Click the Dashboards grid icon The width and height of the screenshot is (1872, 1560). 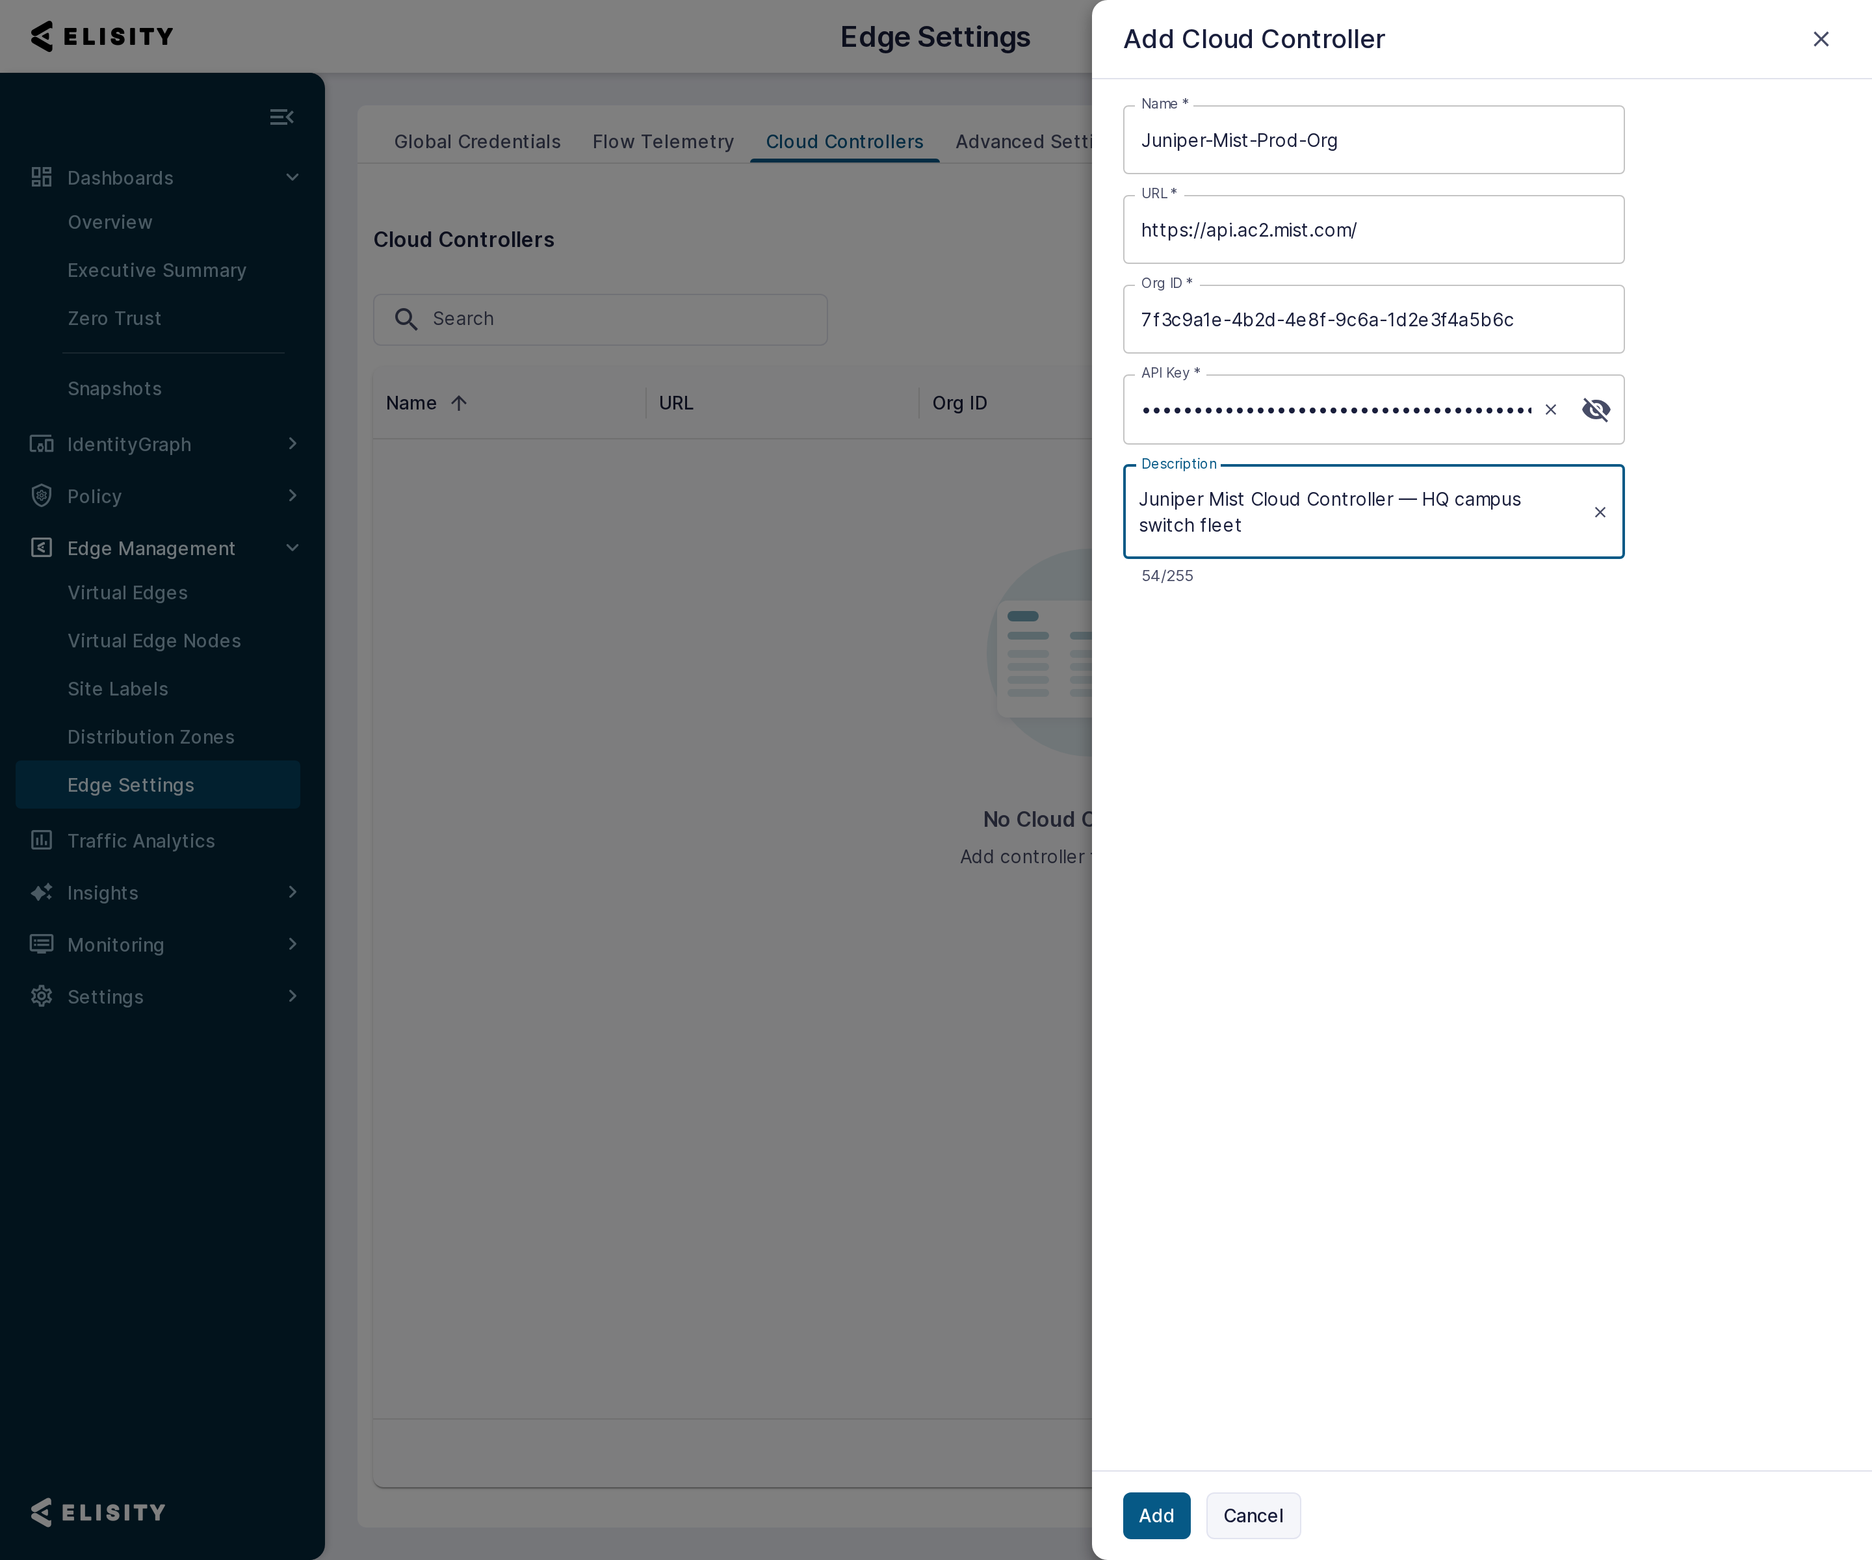click(41, 177)
